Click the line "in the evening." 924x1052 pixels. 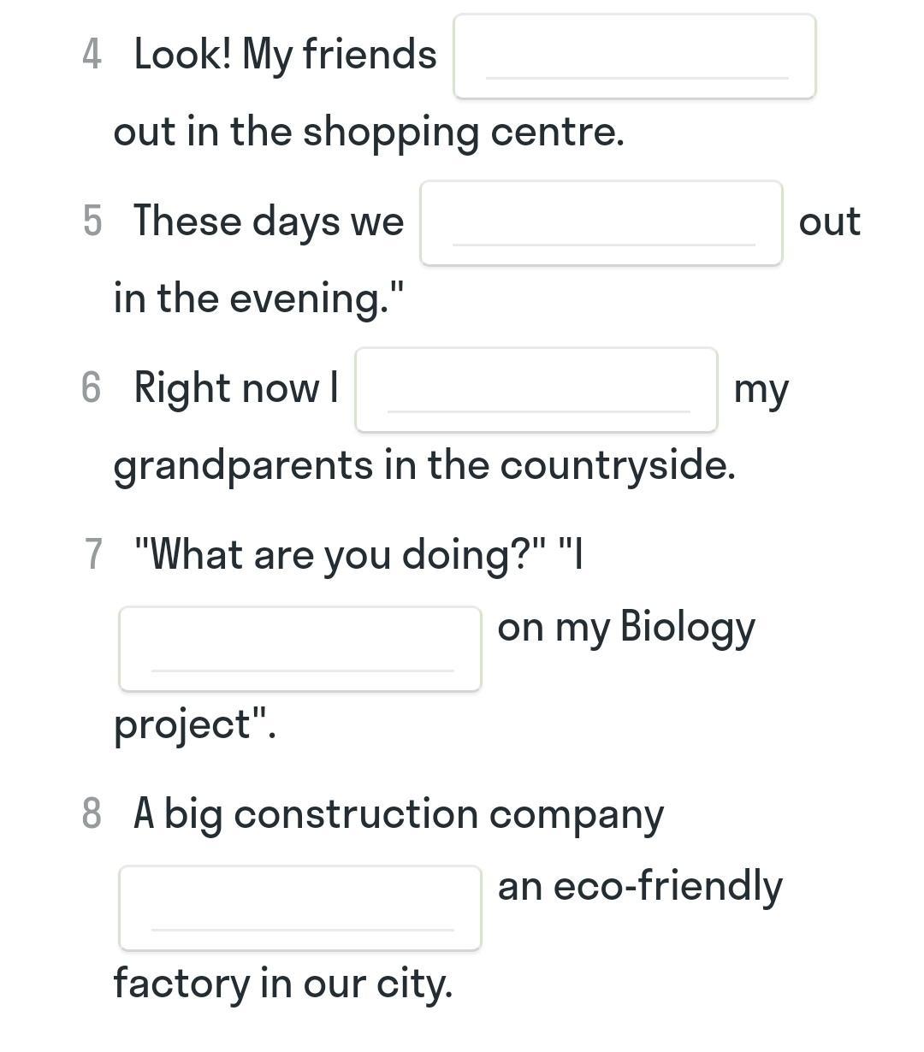tap(258, 298)
